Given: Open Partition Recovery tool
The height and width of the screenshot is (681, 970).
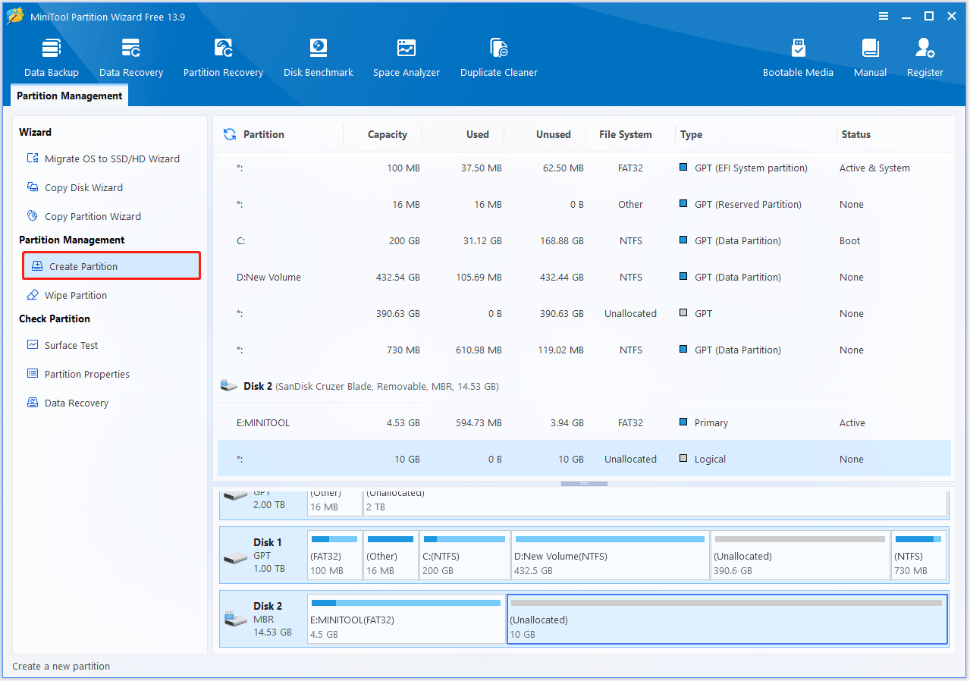Looking at the screenshot, I should pyautogui.click(x=223, y=58).
